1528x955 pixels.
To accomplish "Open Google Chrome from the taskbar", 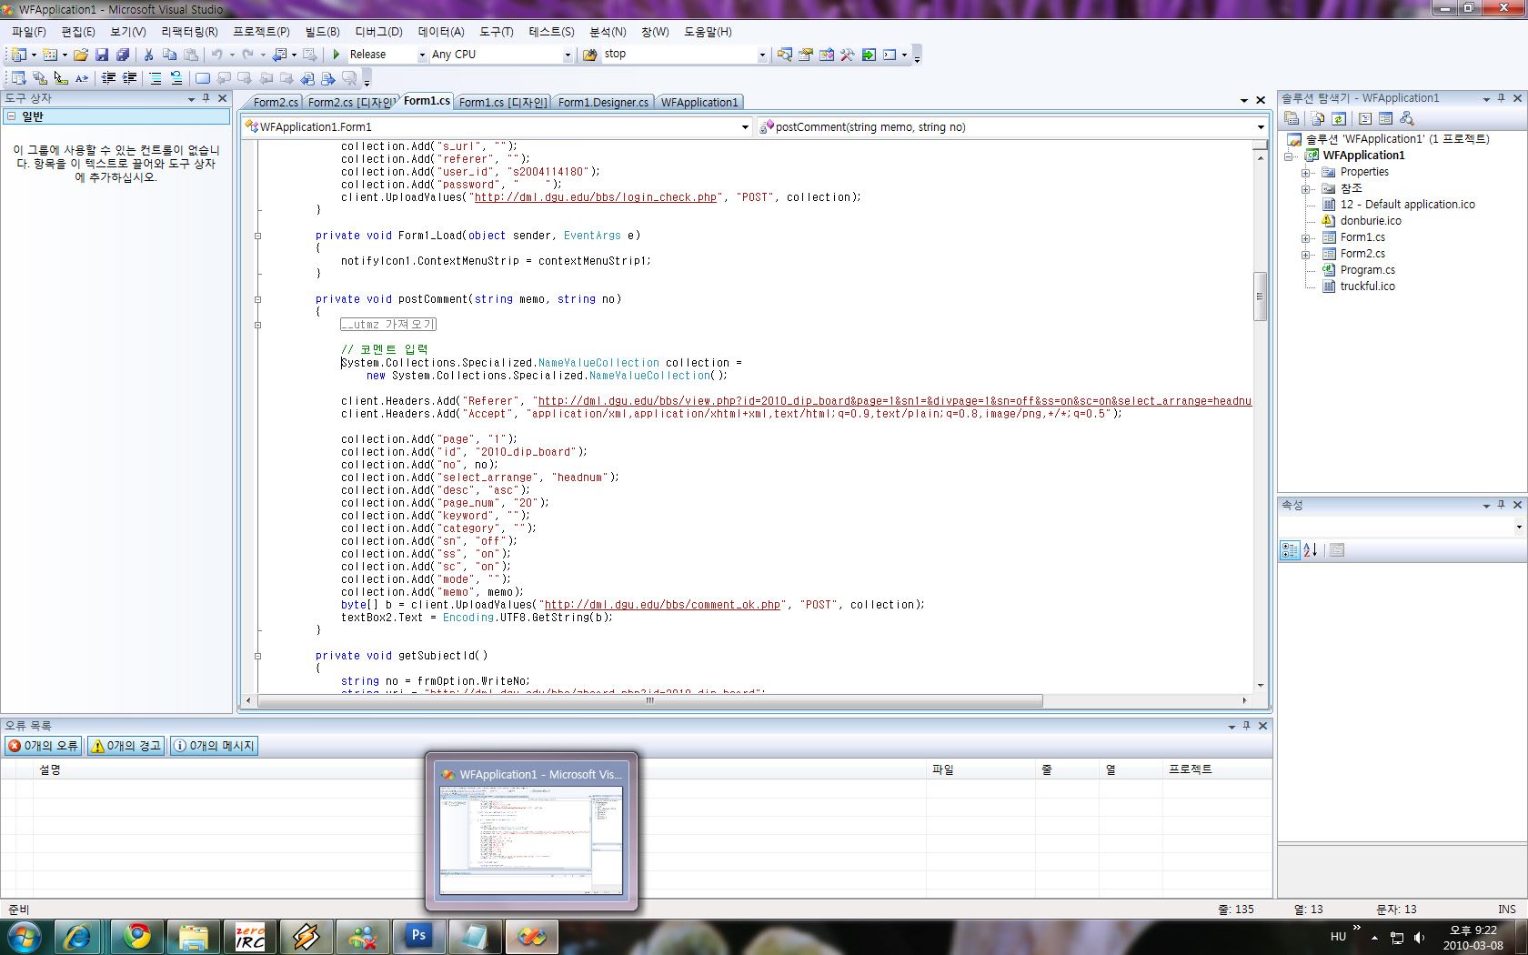I will pos(138,937).
